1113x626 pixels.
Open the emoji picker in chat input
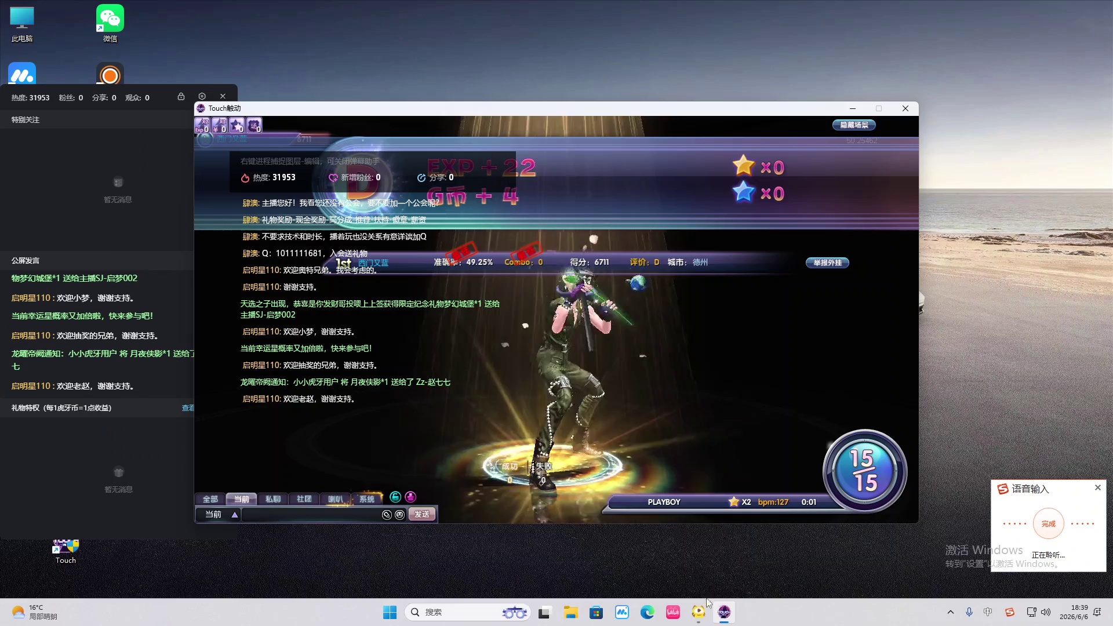coord(399,515)
